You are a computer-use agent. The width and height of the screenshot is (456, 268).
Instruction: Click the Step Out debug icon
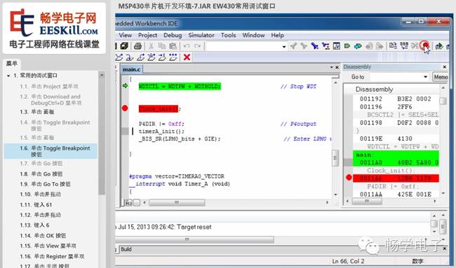(140, 57)
